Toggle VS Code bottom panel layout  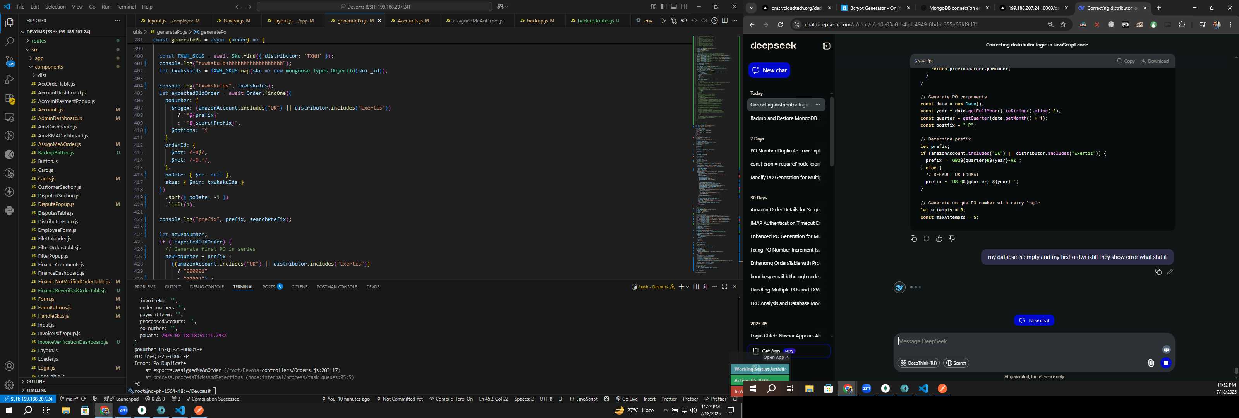[x=674, y=7]
